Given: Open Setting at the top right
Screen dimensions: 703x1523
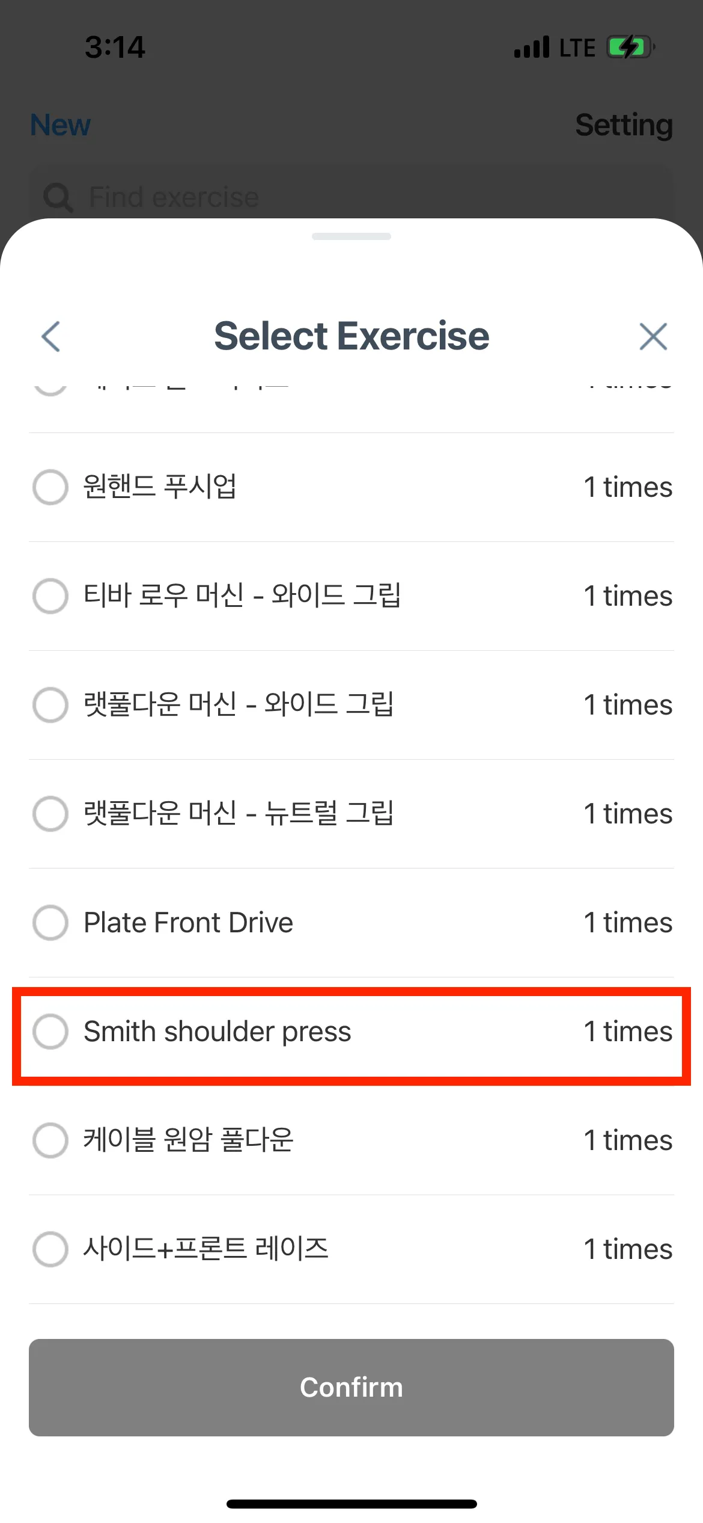Looking at the screenshot, I should [x=624, y=125].
